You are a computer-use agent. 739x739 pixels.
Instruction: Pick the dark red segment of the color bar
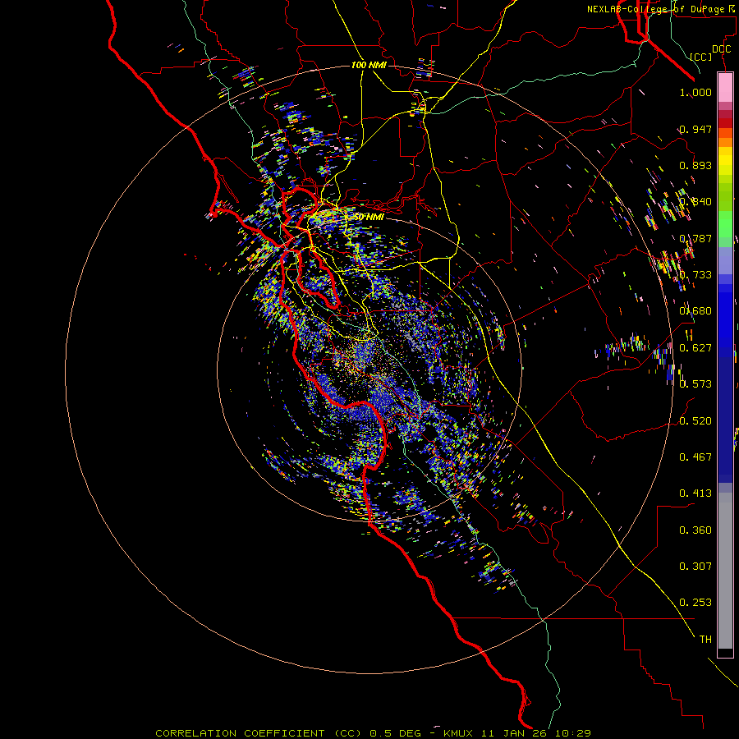pyautogui.click(x=725, y=122)
